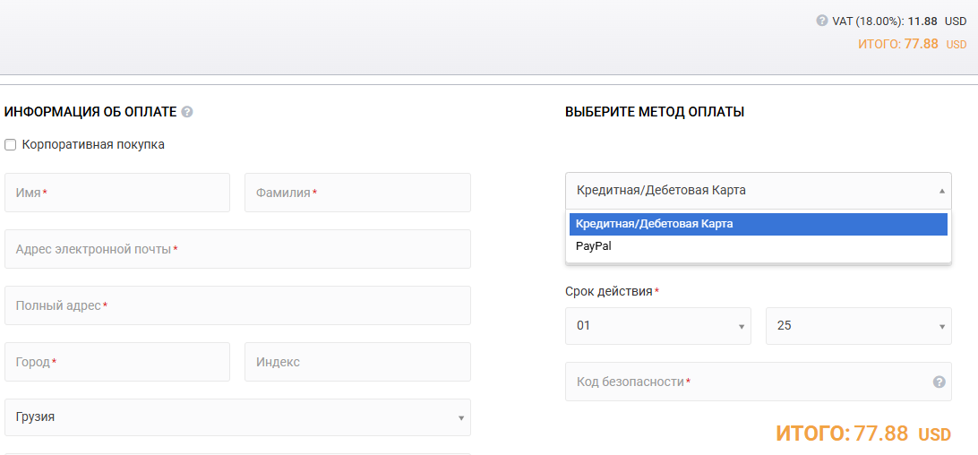The width and height of the screenshot is (978, 455).
Task: Focus the Город input field
Action: tap(117, 362)
